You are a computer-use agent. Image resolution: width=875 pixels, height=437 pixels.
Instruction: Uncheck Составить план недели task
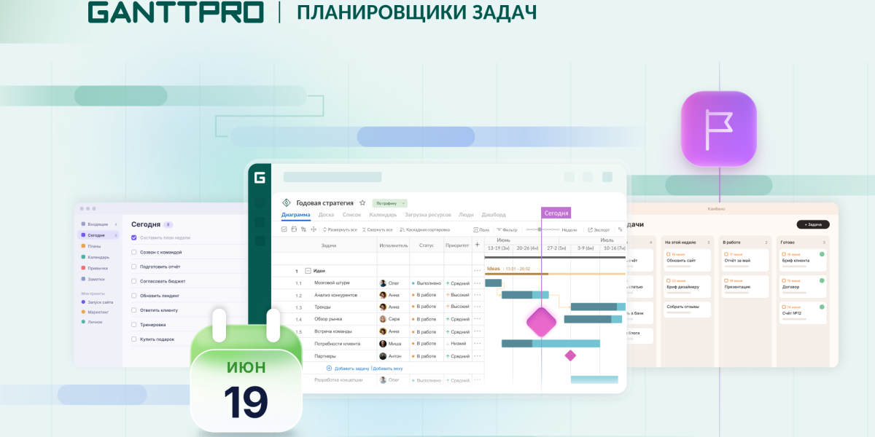click(134, 237)
